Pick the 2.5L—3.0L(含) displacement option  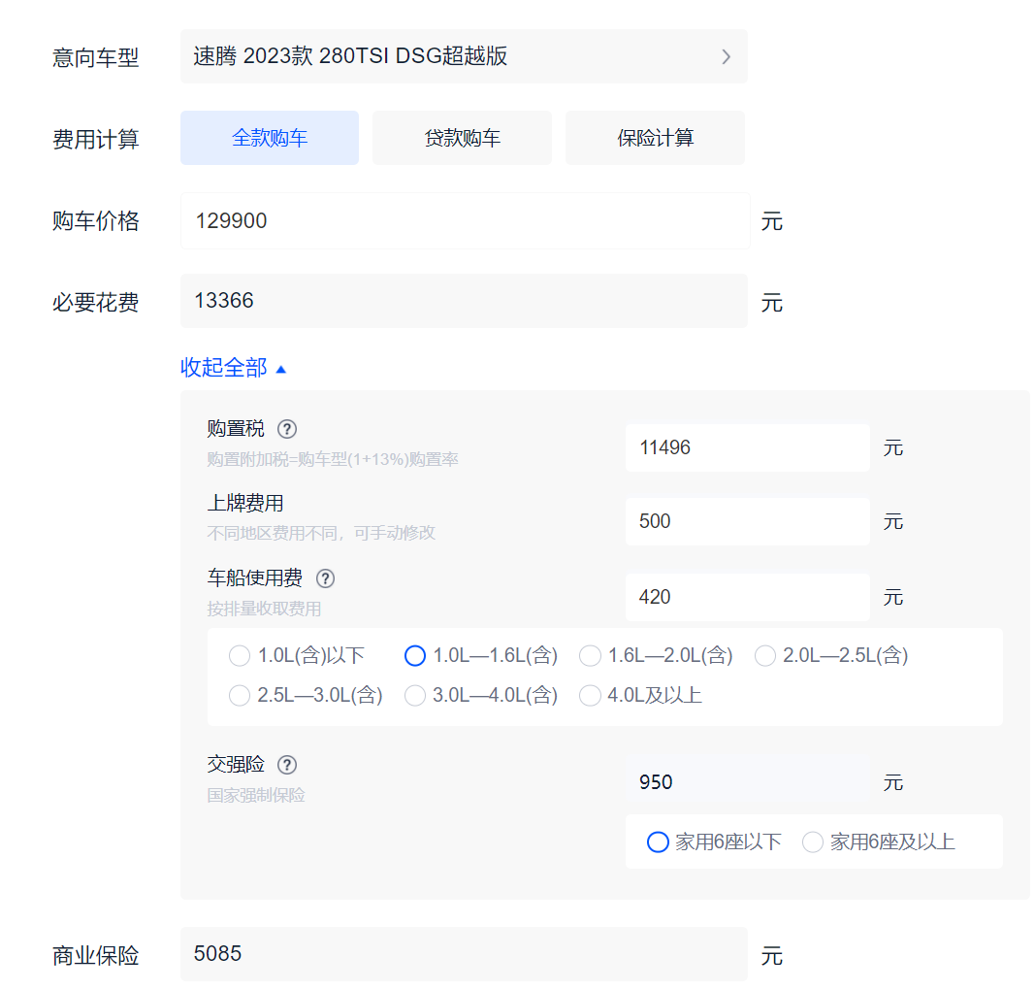pos(240,696)
